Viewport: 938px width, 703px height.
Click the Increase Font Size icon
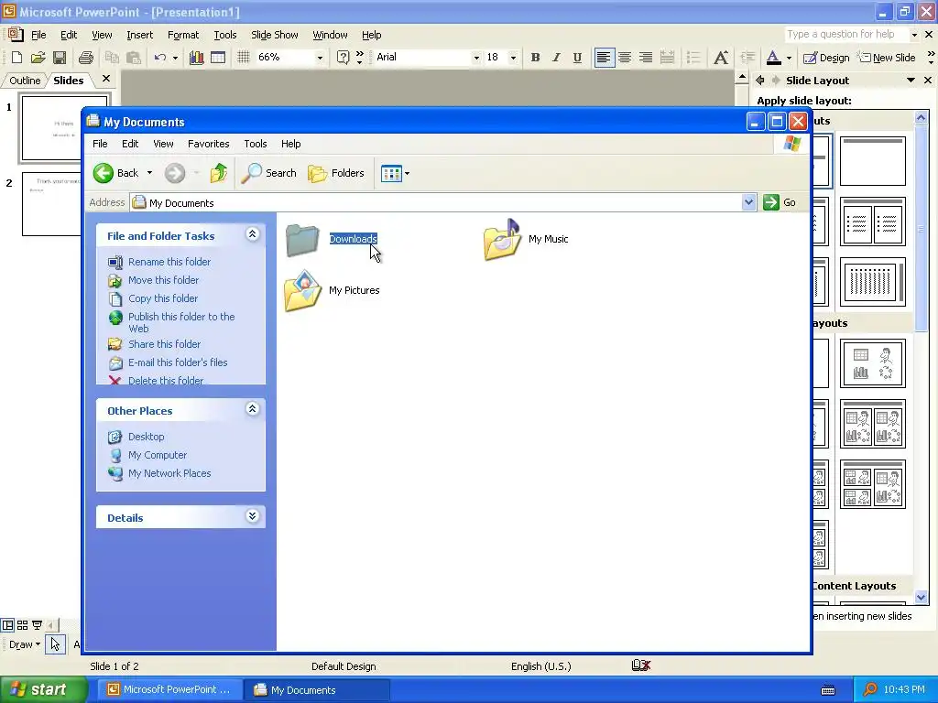click(x=721, y=58)
